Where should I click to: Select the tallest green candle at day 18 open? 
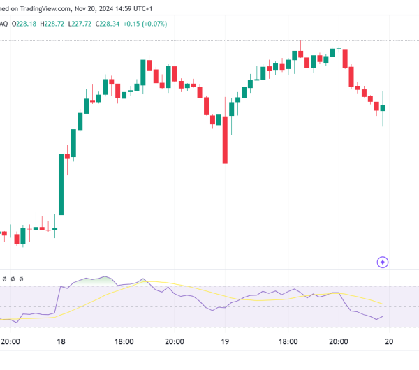pos(61,184)
